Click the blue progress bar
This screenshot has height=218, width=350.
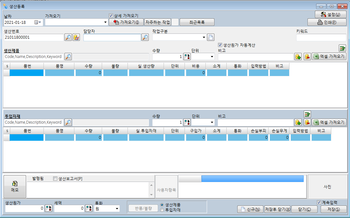point(252,179)
